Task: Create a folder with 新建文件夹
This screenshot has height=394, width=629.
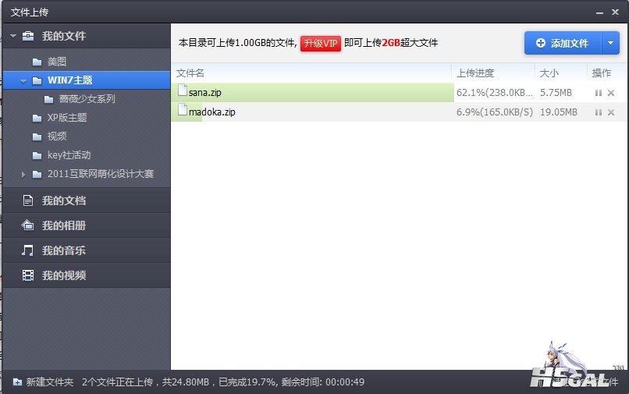Action: point(43,382)
